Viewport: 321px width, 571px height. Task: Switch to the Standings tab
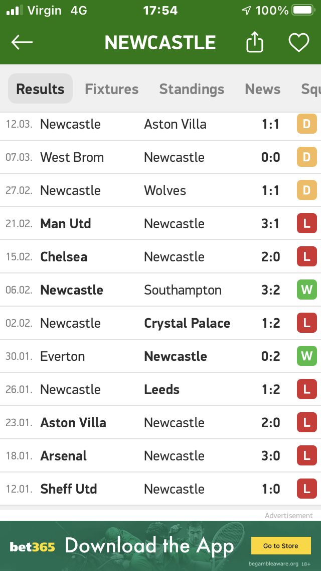pos(192,89)
